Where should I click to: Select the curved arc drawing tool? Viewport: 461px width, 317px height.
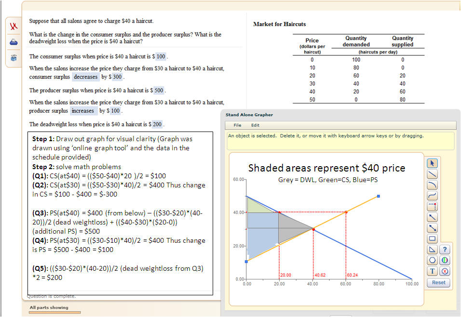(x=433, y=185)
